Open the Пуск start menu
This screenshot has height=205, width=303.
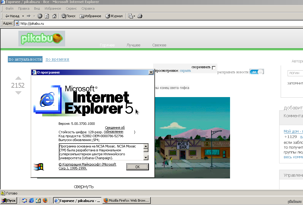(9, 200)
